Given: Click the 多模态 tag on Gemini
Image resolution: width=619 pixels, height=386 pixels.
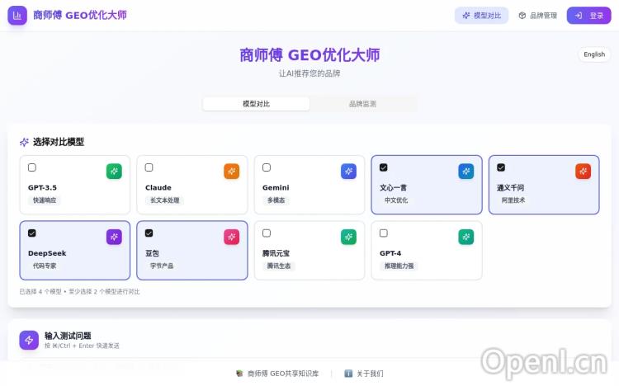Looking at the screenshot, I should (276, 200).
